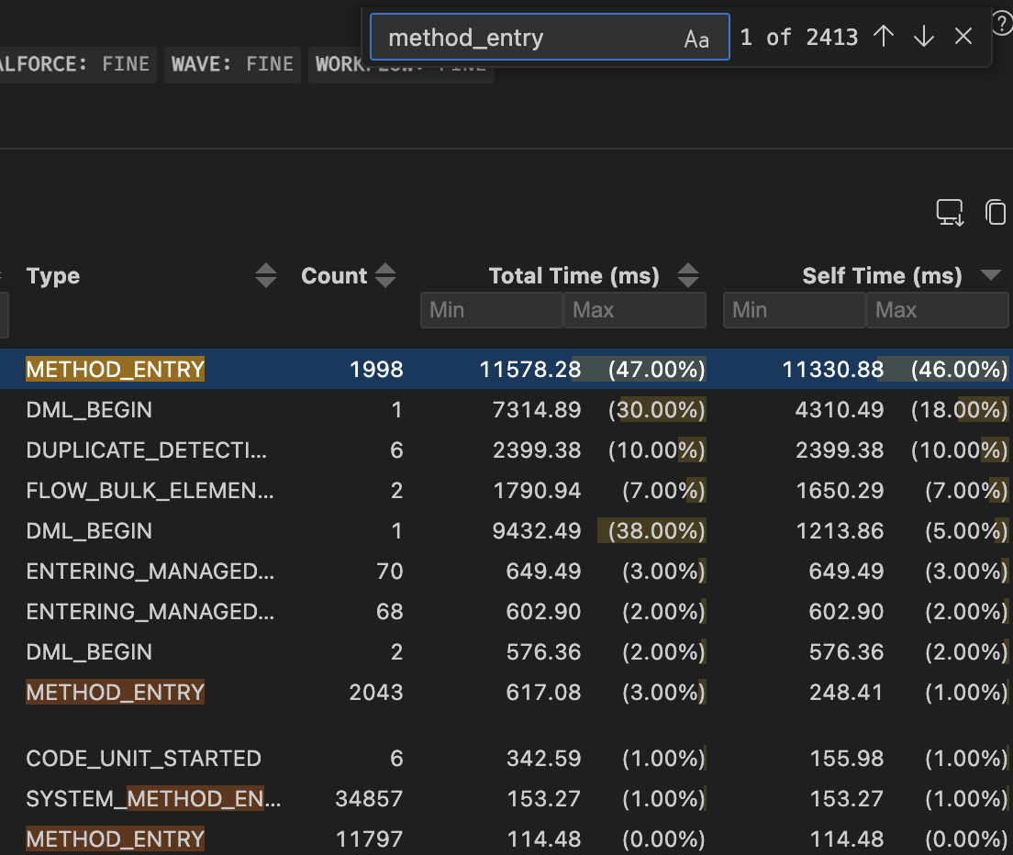Select METHOD_ENTRY row with count 2043
Image resolution: width=1013 pixels, height=855 pixels.
point(506,693)
